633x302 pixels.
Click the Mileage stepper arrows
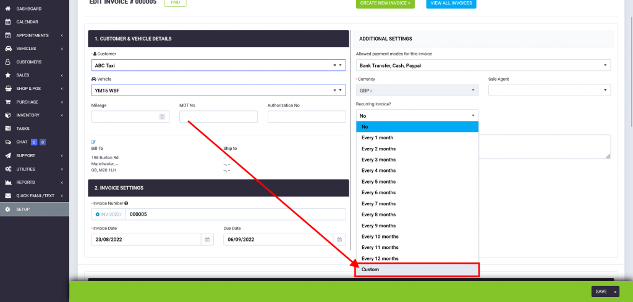(x=162, y=116)
